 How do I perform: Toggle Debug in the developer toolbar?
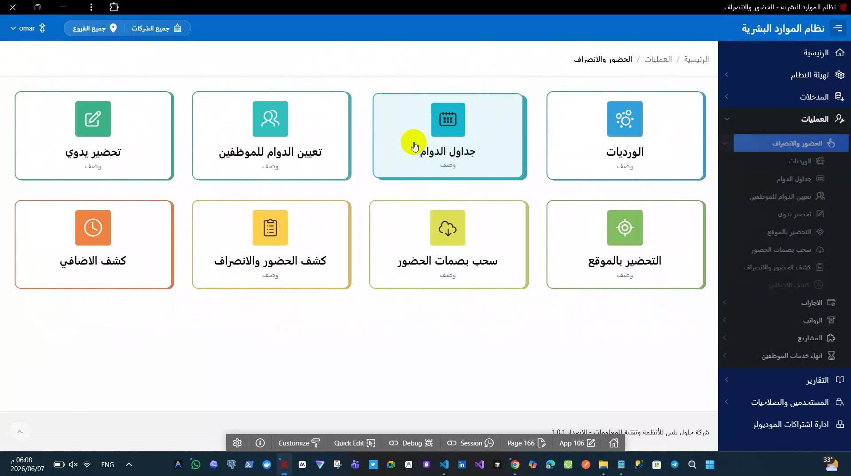[x=411, y=443]
